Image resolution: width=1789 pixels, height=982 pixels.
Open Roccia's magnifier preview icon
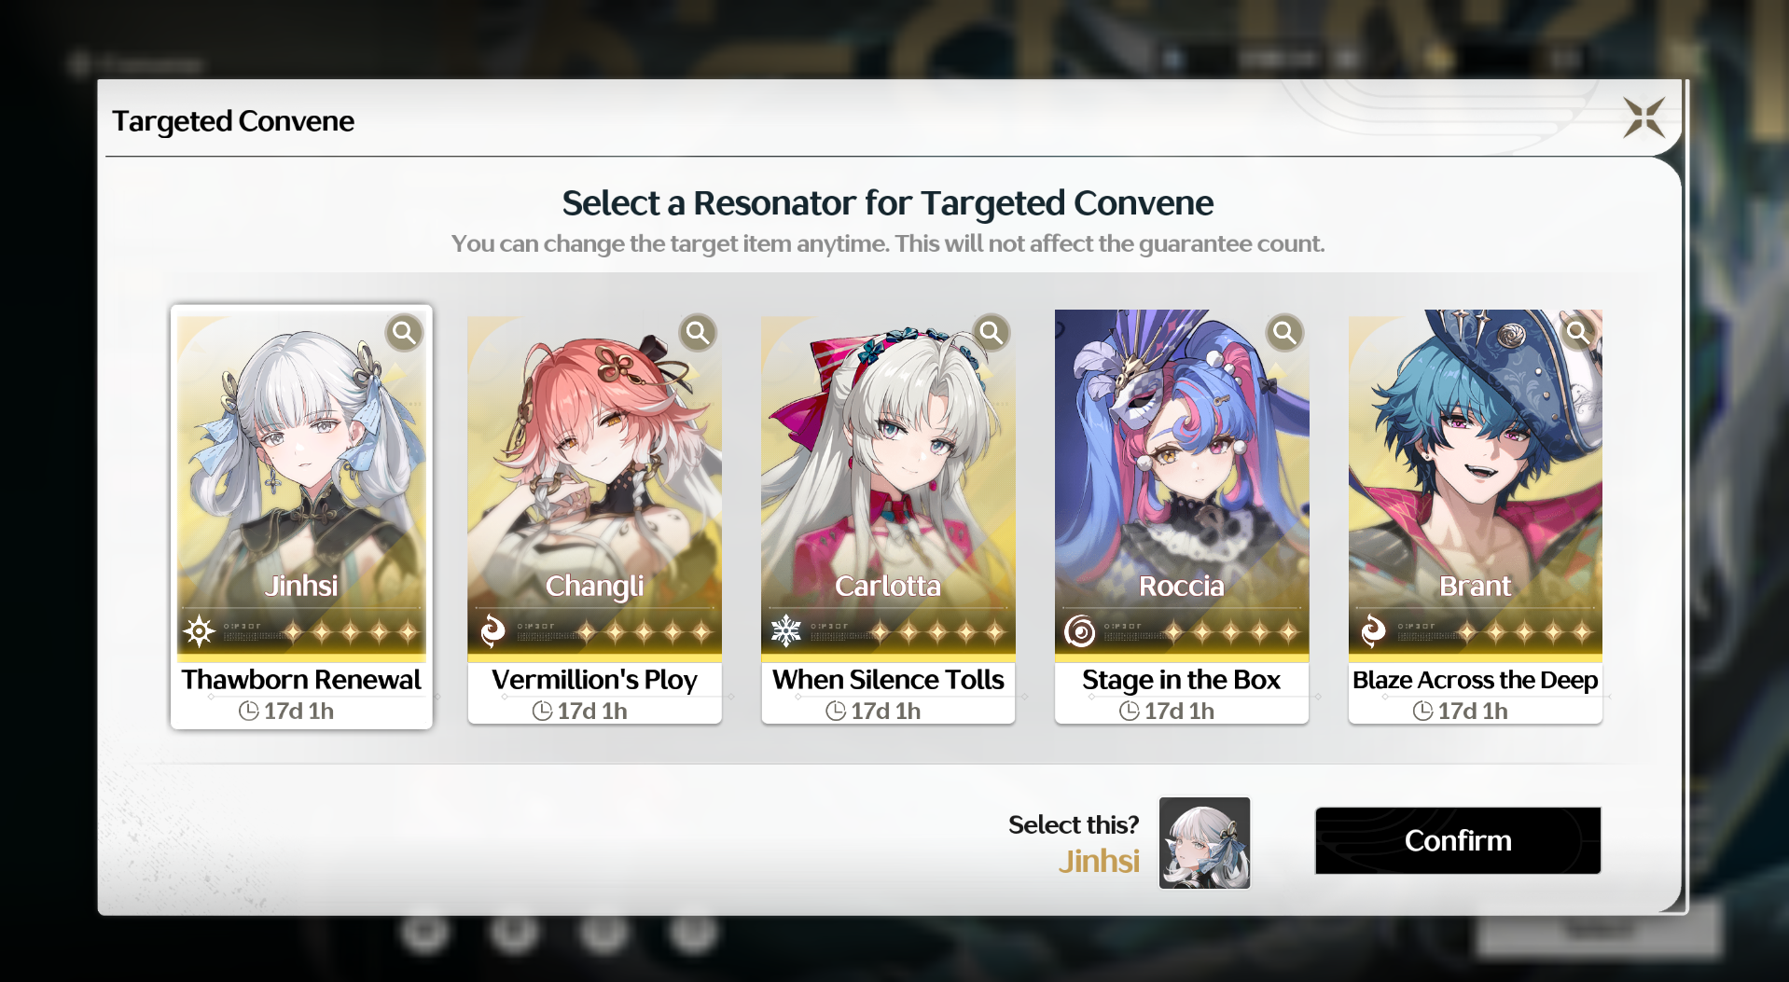coord(1284,332)
